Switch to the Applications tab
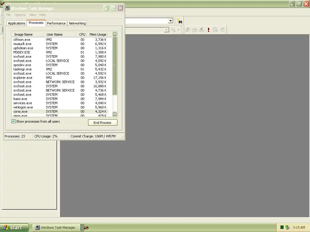Viewport: 310px width, 232px height. pos(17,23)
